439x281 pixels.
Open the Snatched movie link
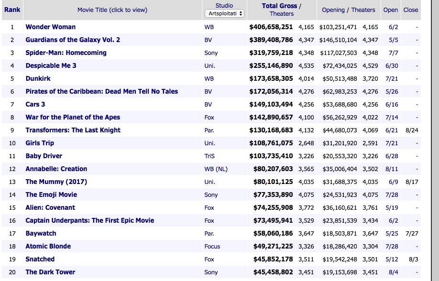coord(40,259)
